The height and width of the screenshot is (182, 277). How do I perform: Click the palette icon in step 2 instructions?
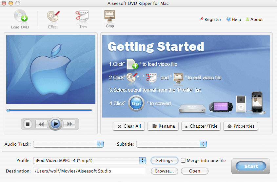pos(132,78)
